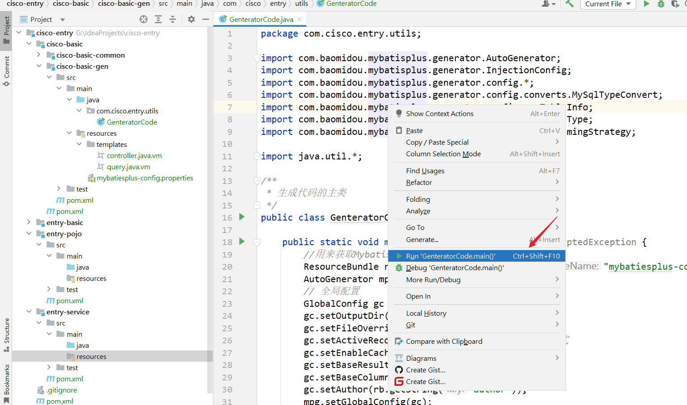Open the Local History submenu

point(477,313)
